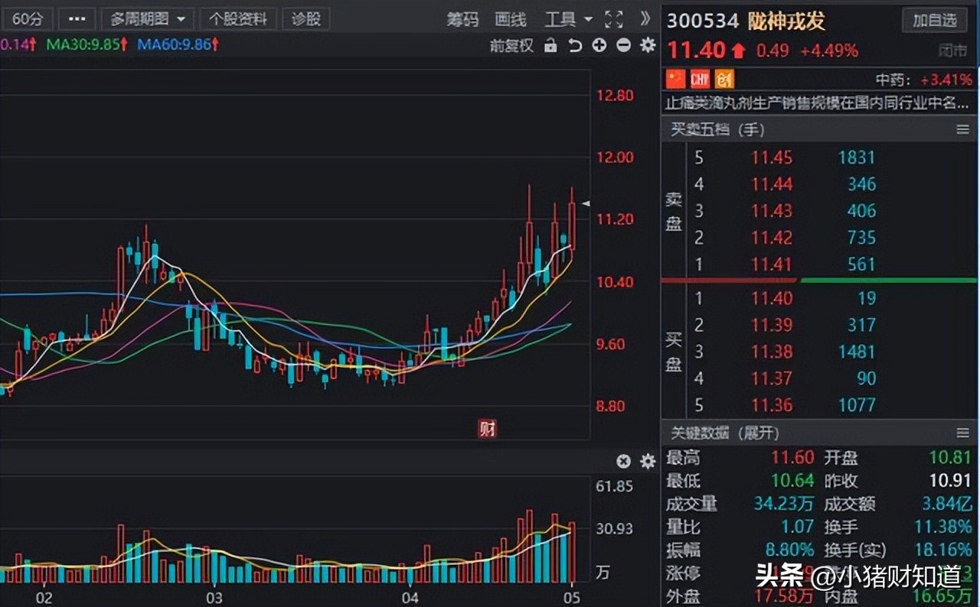Expand the 工具 tools dropdown
This screenshot has height=607, width=980.
coord(566,20)
